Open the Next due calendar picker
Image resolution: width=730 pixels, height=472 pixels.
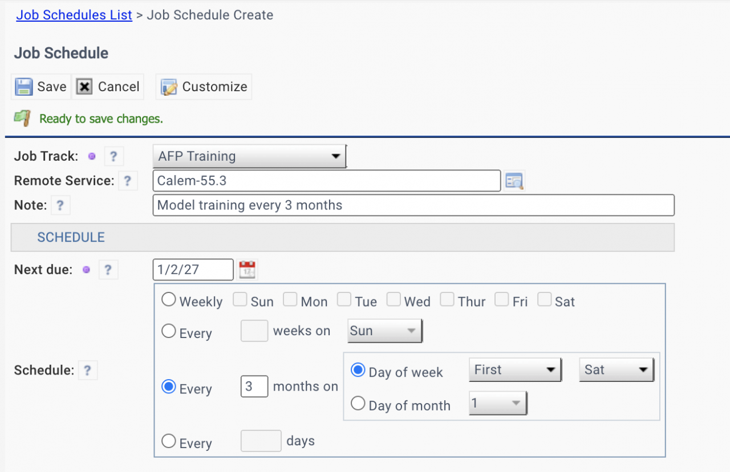coord(248,270)
